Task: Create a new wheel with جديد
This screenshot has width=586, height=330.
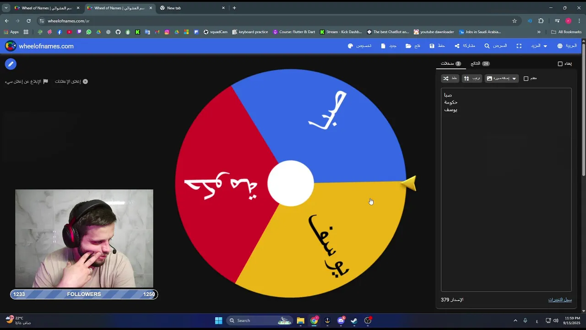Action: [389, 46]
